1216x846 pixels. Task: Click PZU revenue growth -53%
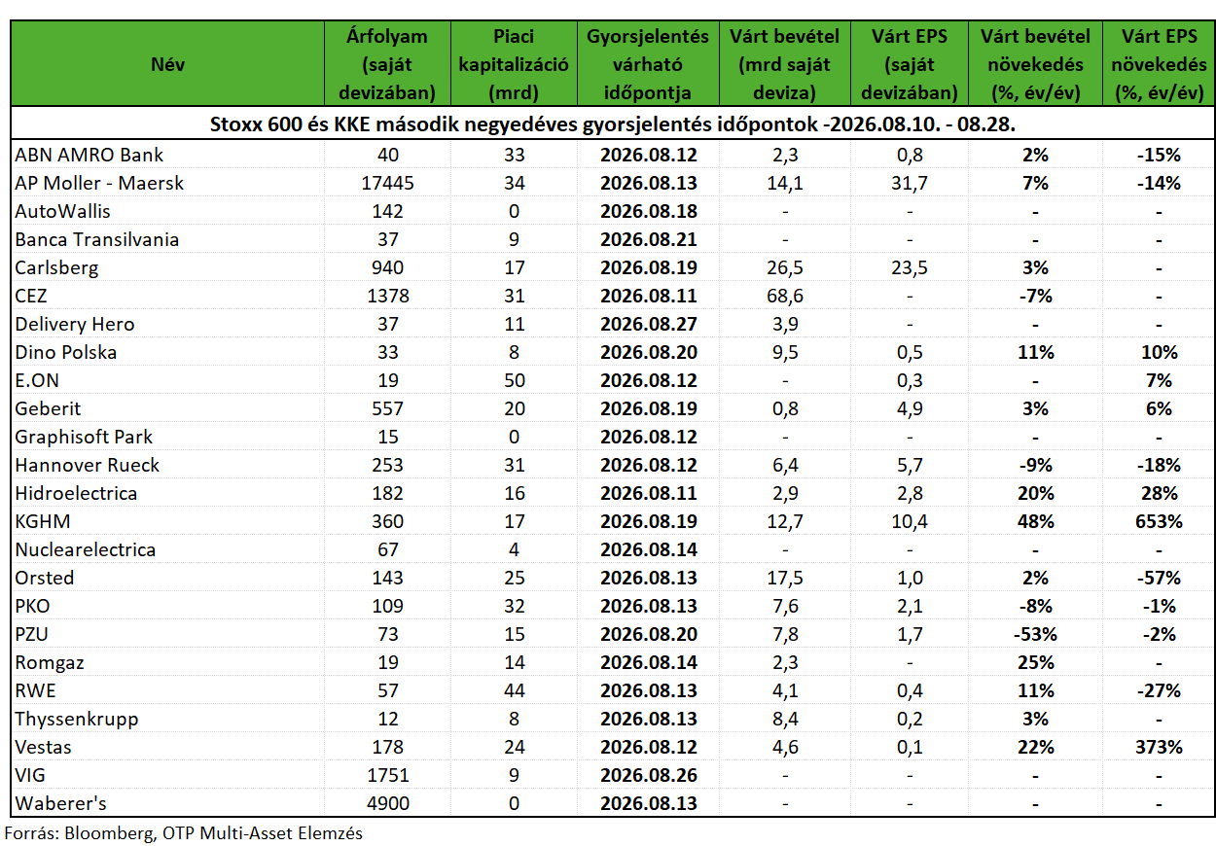pos(1036,634)
